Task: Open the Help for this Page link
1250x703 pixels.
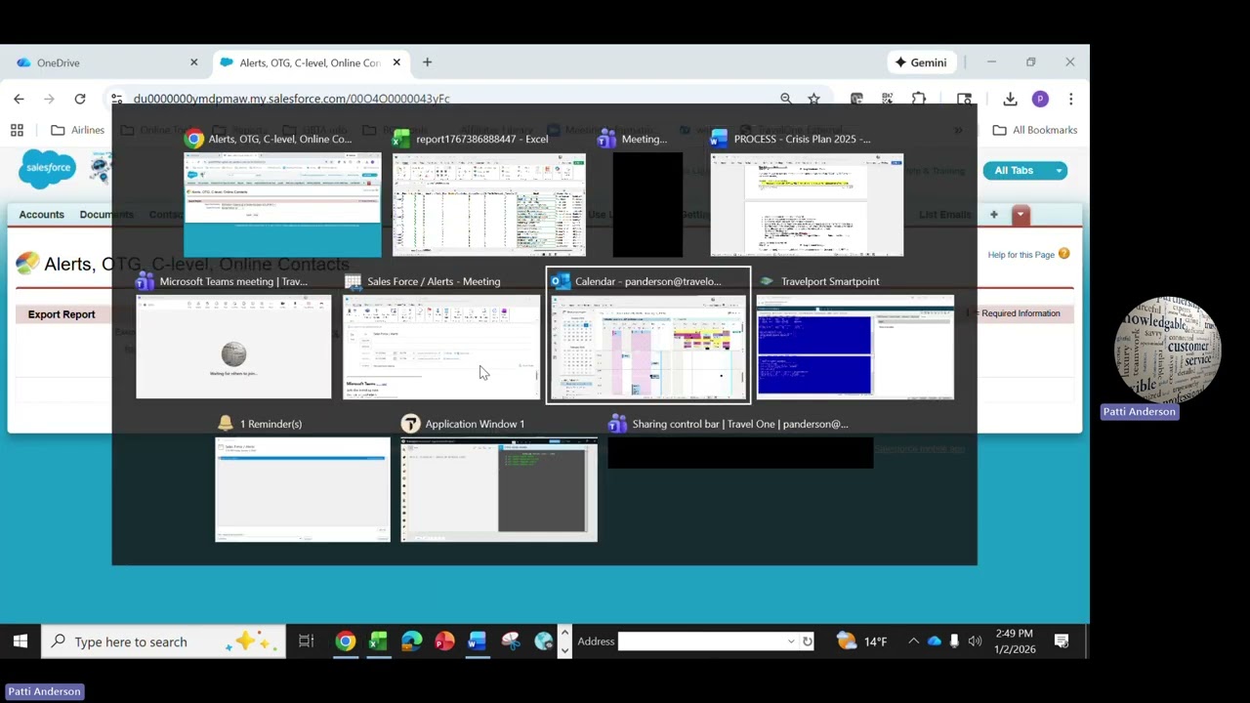Action: tap(1021, 255)
